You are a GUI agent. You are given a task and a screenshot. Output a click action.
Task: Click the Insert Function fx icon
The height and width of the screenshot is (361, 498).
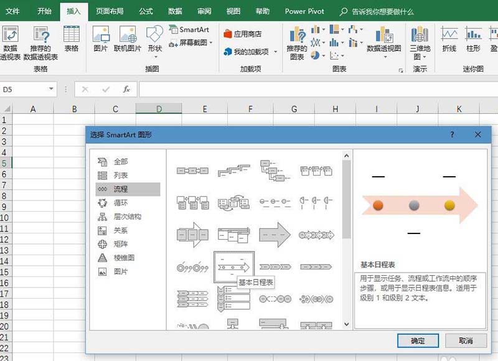coord(126,90)
